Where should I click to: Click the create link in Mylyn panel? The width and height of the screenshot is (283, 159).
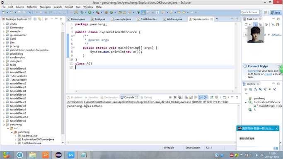click(268, 74)
